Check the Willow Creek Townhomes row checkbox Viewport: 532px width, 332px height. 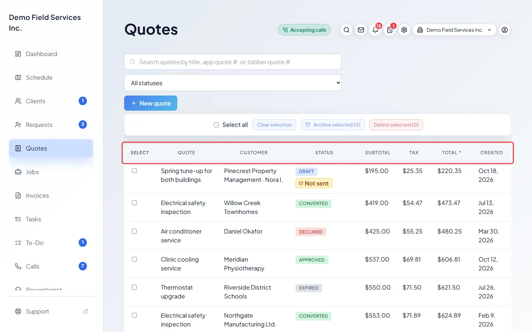pos(134,203)
